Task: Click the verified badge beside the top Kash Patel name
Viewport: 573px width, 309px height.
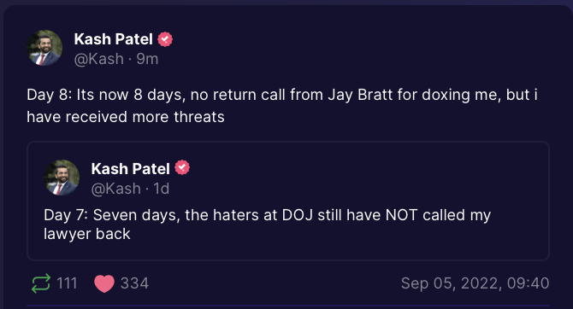Action: 165,39
